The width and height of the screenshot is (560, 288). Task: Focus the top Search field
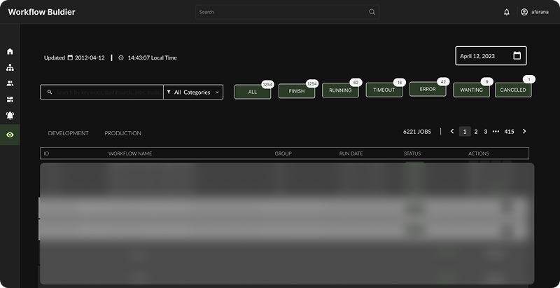coord(287,12)
